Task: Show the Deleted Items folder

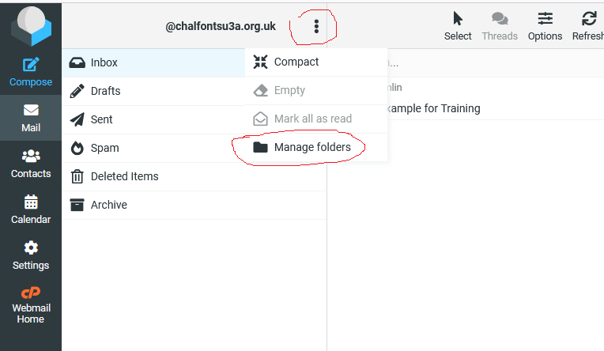Action: tap(124, 176)
